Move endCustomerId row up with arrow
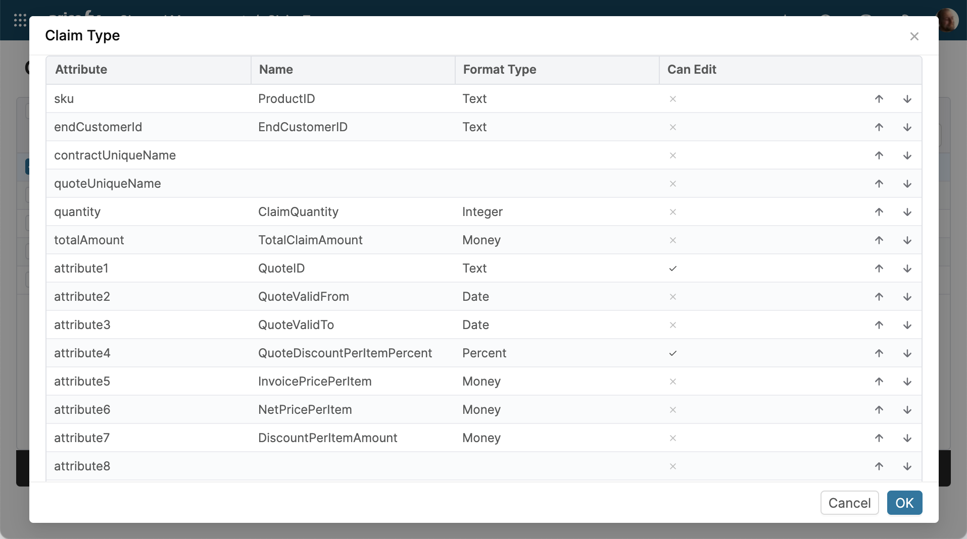The width and height of the screenshot is (967, 539). (x=879, y=127)
